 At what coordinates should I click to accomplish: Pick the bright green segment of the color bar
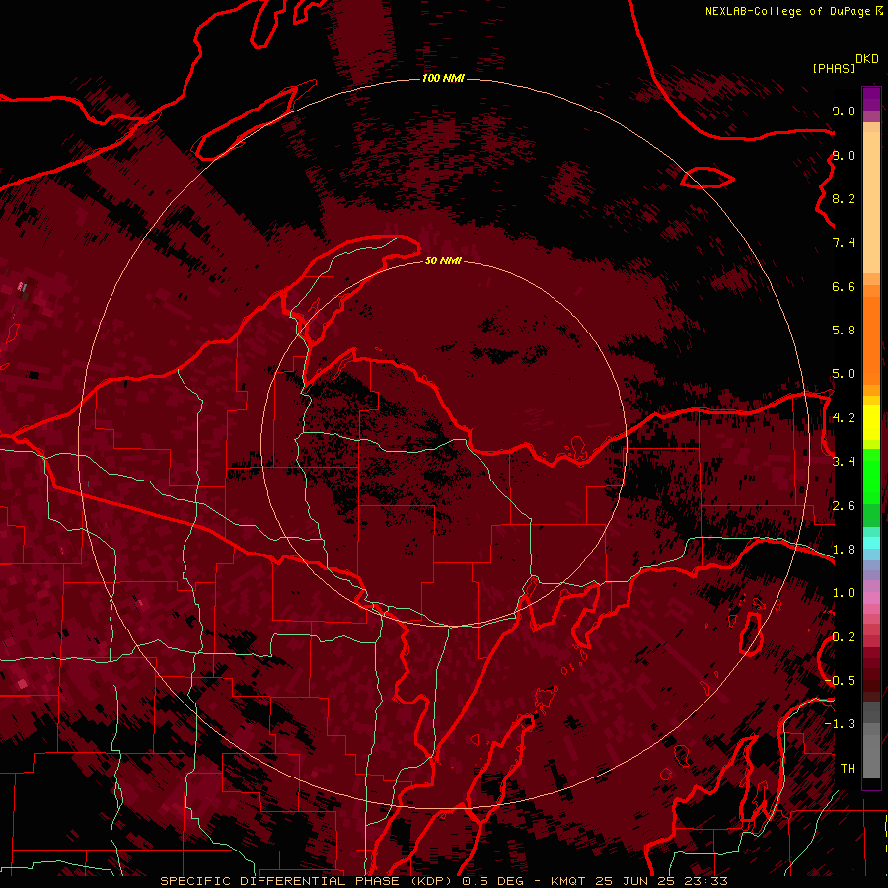click(x=871, y=476)
